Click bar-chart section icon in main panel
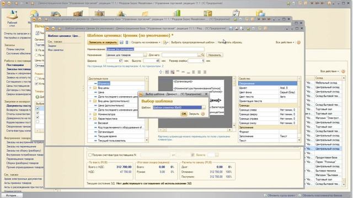The height and width of the screenshot is (198, 353). 177,13
